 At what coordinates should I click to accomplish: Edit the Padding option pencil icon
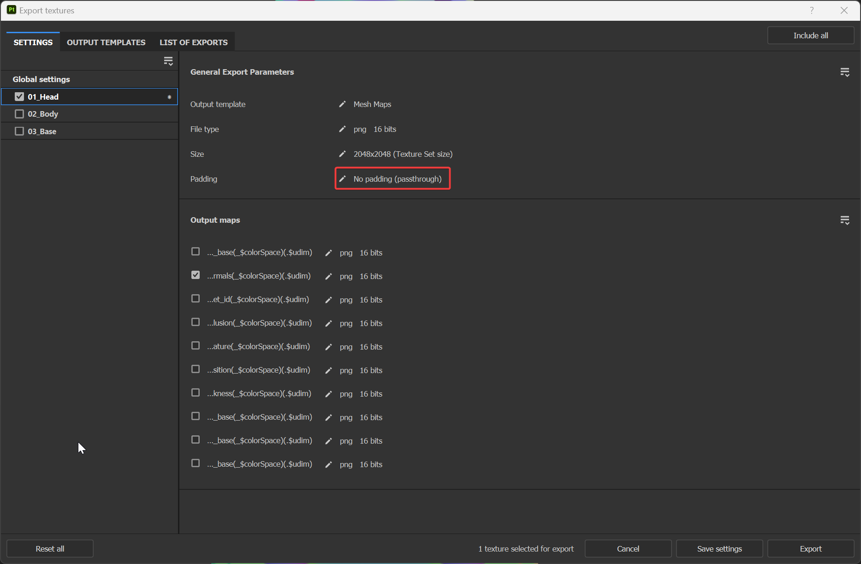pos(342,179)
